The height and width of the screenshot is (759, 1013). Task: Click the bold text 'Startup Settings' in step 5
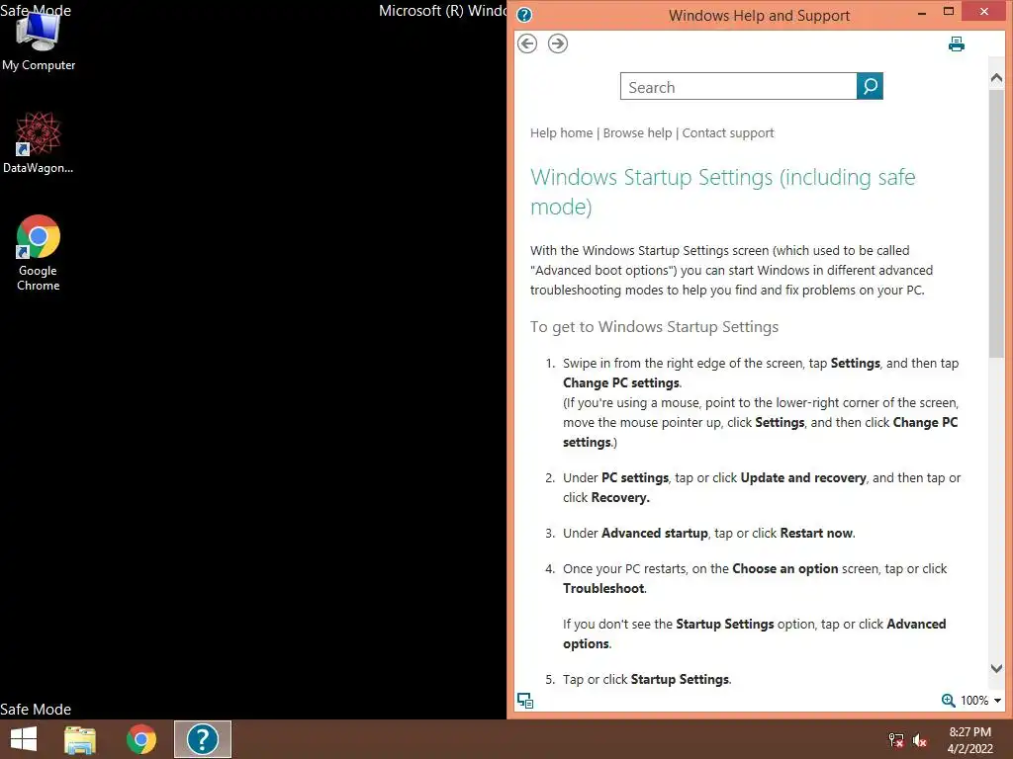[x=680, y=680]
